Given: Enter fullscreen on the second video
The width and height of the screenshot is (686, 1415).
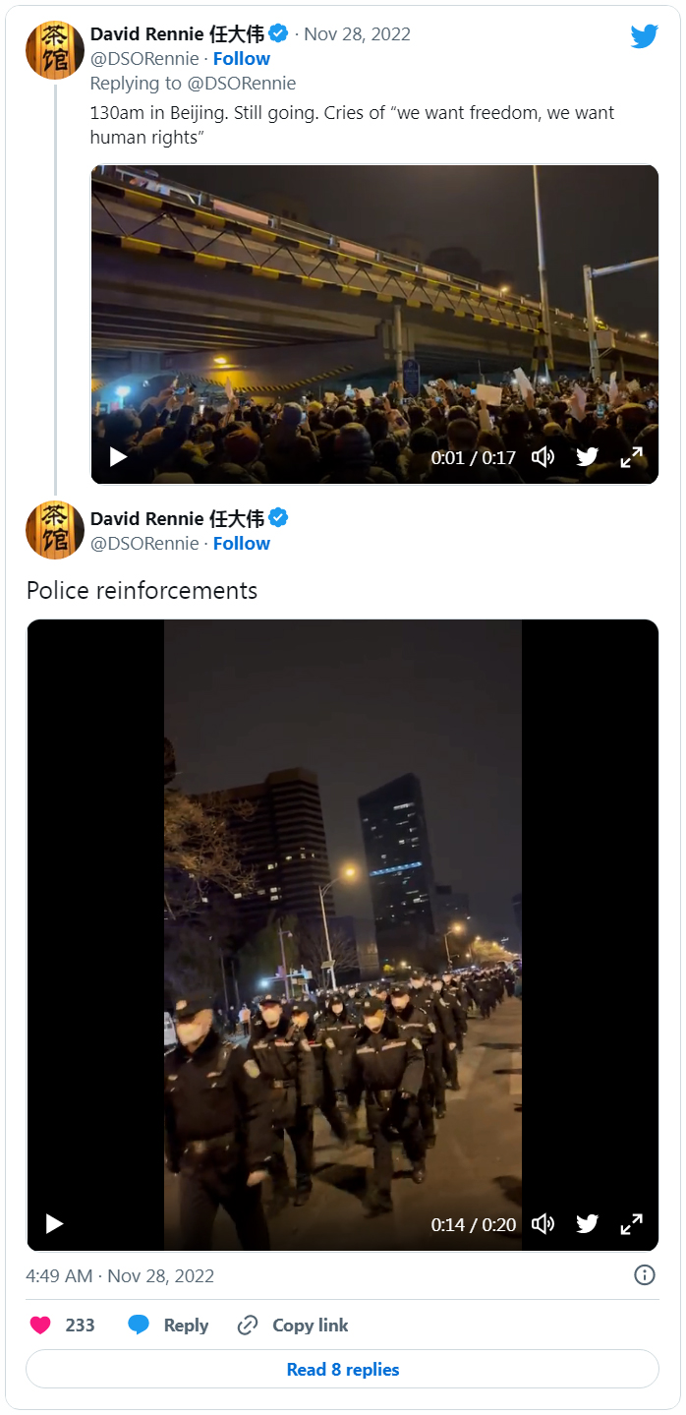Looking at the screenshot, I should pyautogui.click(x=631, y=1223).
